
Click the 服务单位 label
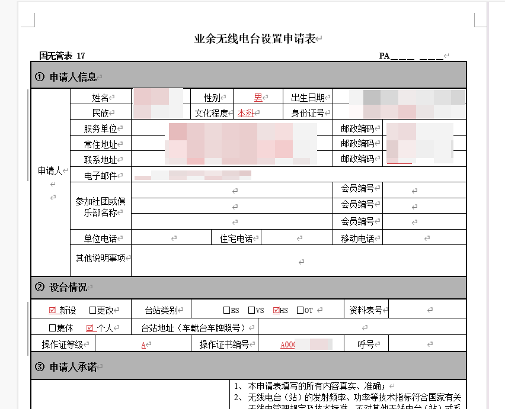pyautogui.click(x=100, y=128)
